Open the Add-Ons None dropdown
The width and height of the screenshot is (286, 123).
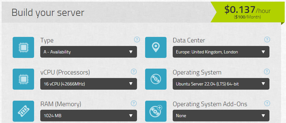pos(221,116)
